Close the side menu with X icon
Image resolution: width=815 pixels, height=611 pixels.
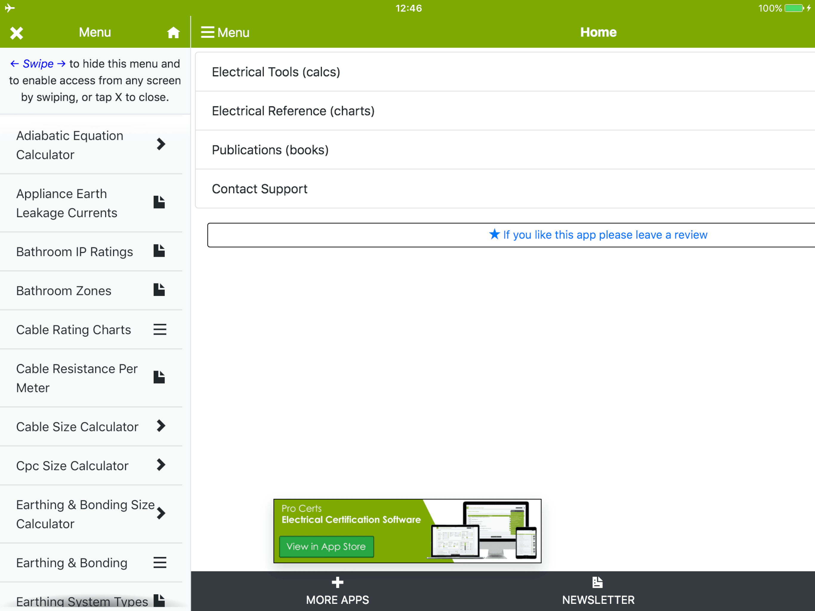coord(16,33)
